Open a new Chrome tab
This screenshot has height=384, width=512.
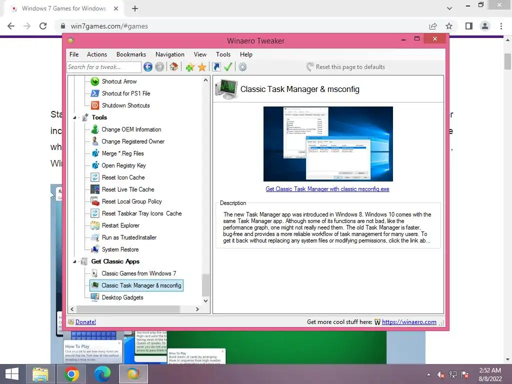pos(135,8)
